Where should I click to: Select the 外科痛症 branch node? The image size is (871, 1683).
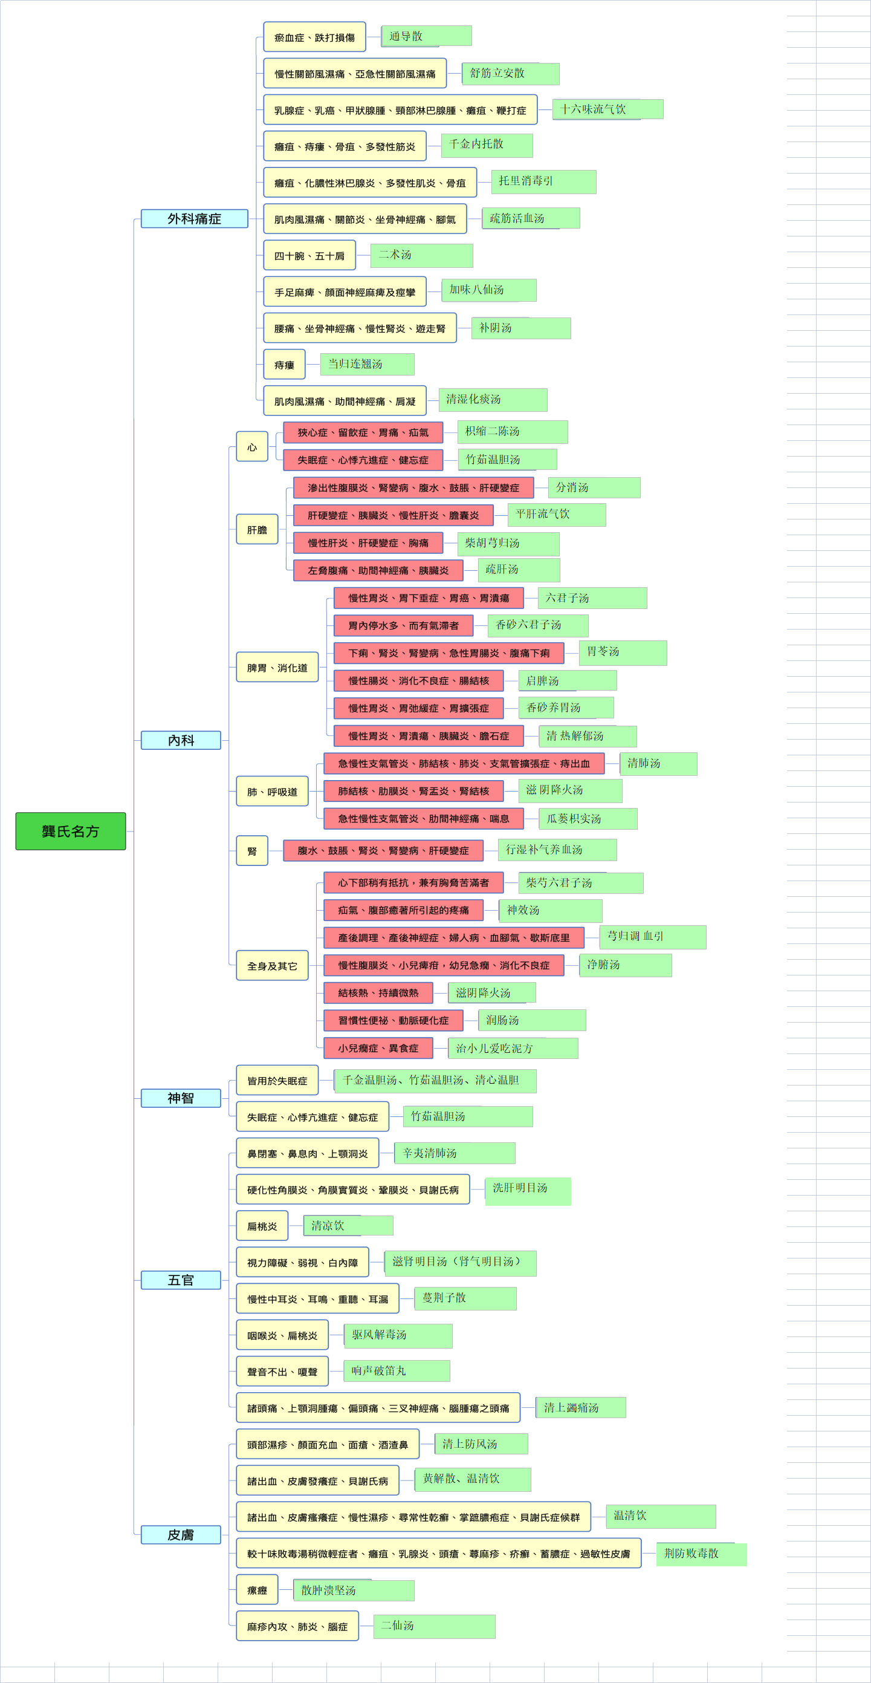point(195,219)
